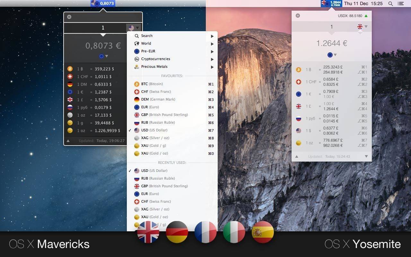Open the Mavericks converter menu bar item
The width and height of the screenshot is (411, 257).
[x=103, y=4]
